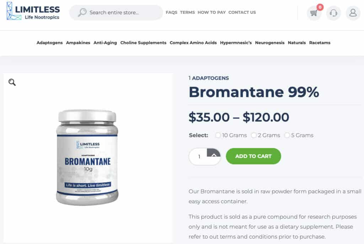The width and height of the screenshot is (364, 244).
Task: Open the Adaptogens category menu
Action: (50, 43)
